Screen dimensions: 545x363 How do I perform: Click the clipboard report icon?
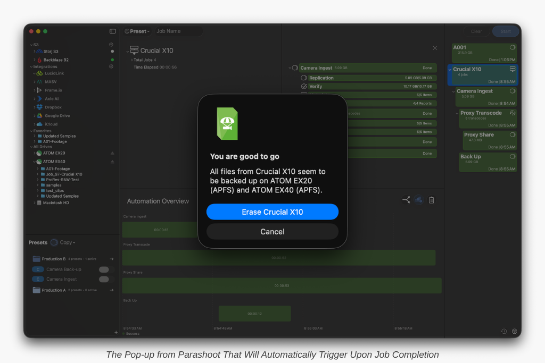tap(431, 200)
